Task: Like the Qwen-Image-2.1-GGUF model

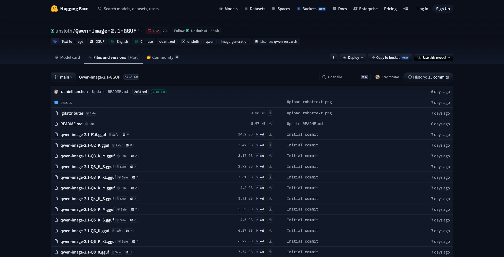Action: (x=153, y=31)
